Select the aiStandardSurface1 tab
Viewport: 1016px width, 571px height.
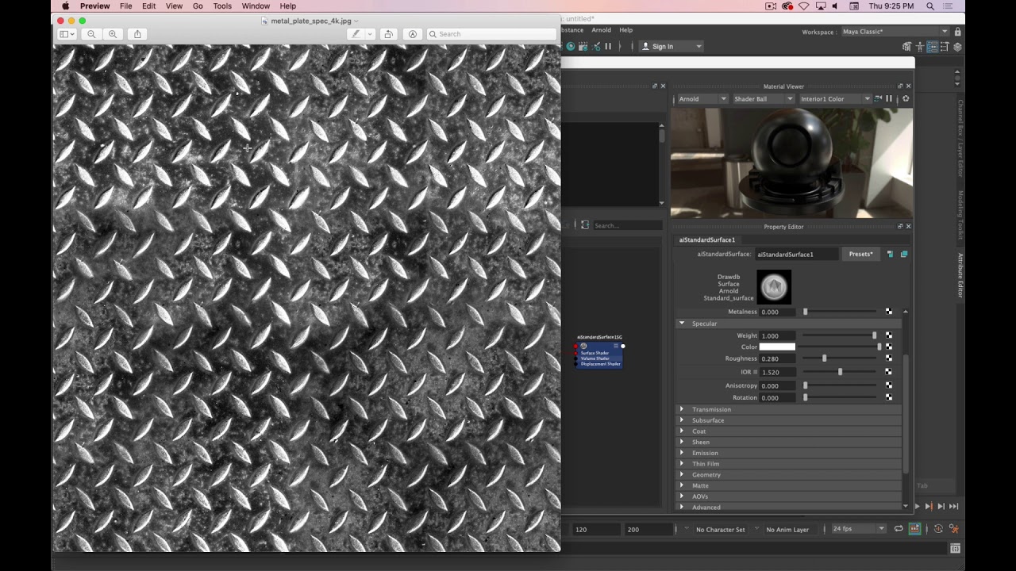point(707,240)
